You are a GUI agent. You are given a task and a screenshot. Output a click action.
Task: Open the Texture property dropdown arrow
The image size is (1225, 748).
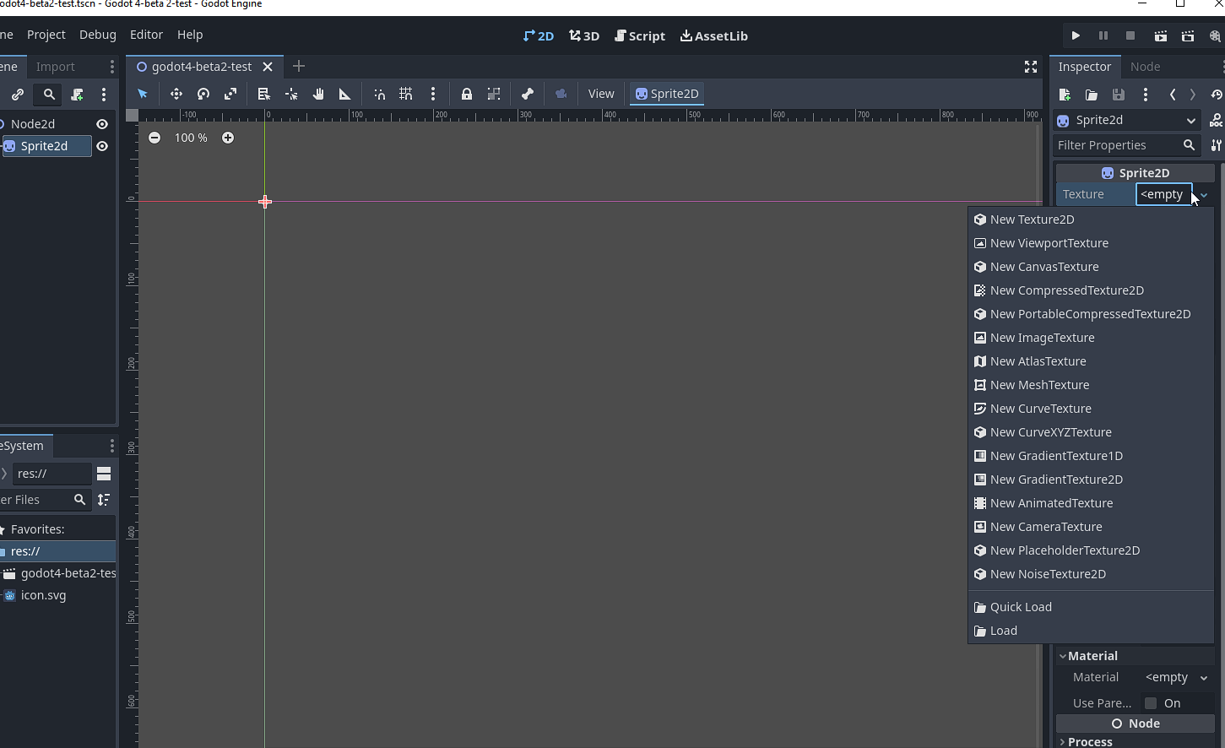1204,195
